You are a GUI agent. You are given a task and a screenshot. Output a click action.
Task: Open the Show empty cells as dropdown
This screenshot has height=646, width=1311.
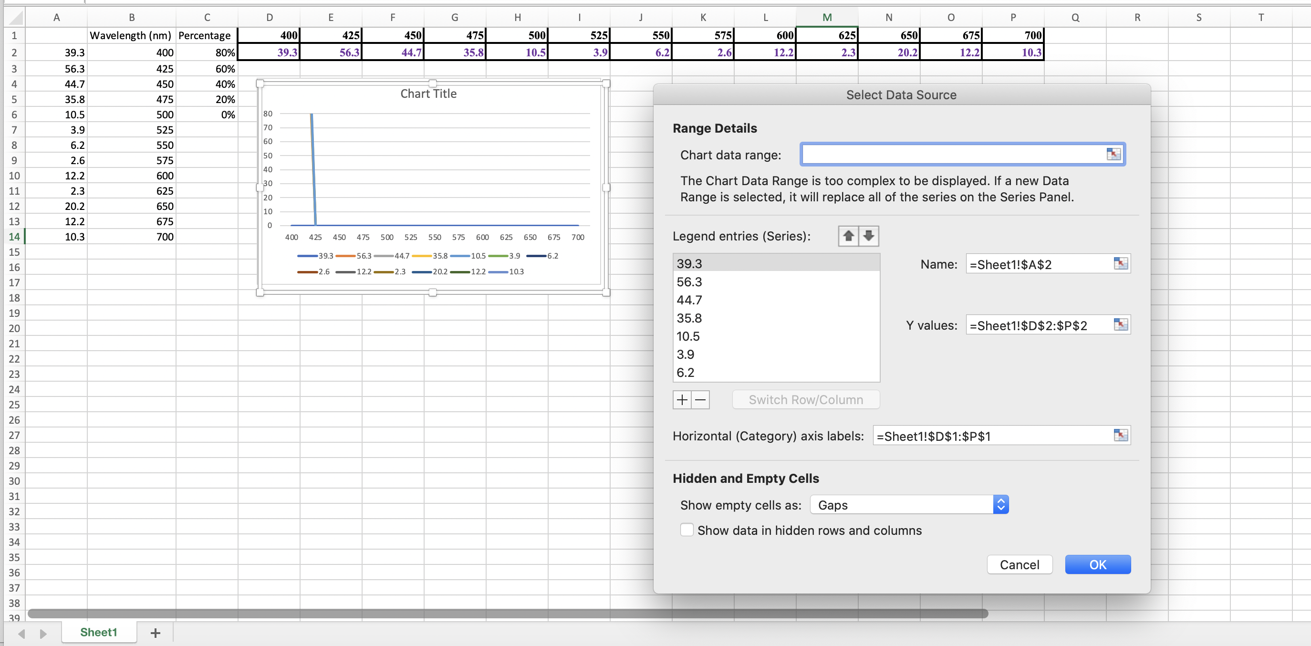click(x=909, y=505)
